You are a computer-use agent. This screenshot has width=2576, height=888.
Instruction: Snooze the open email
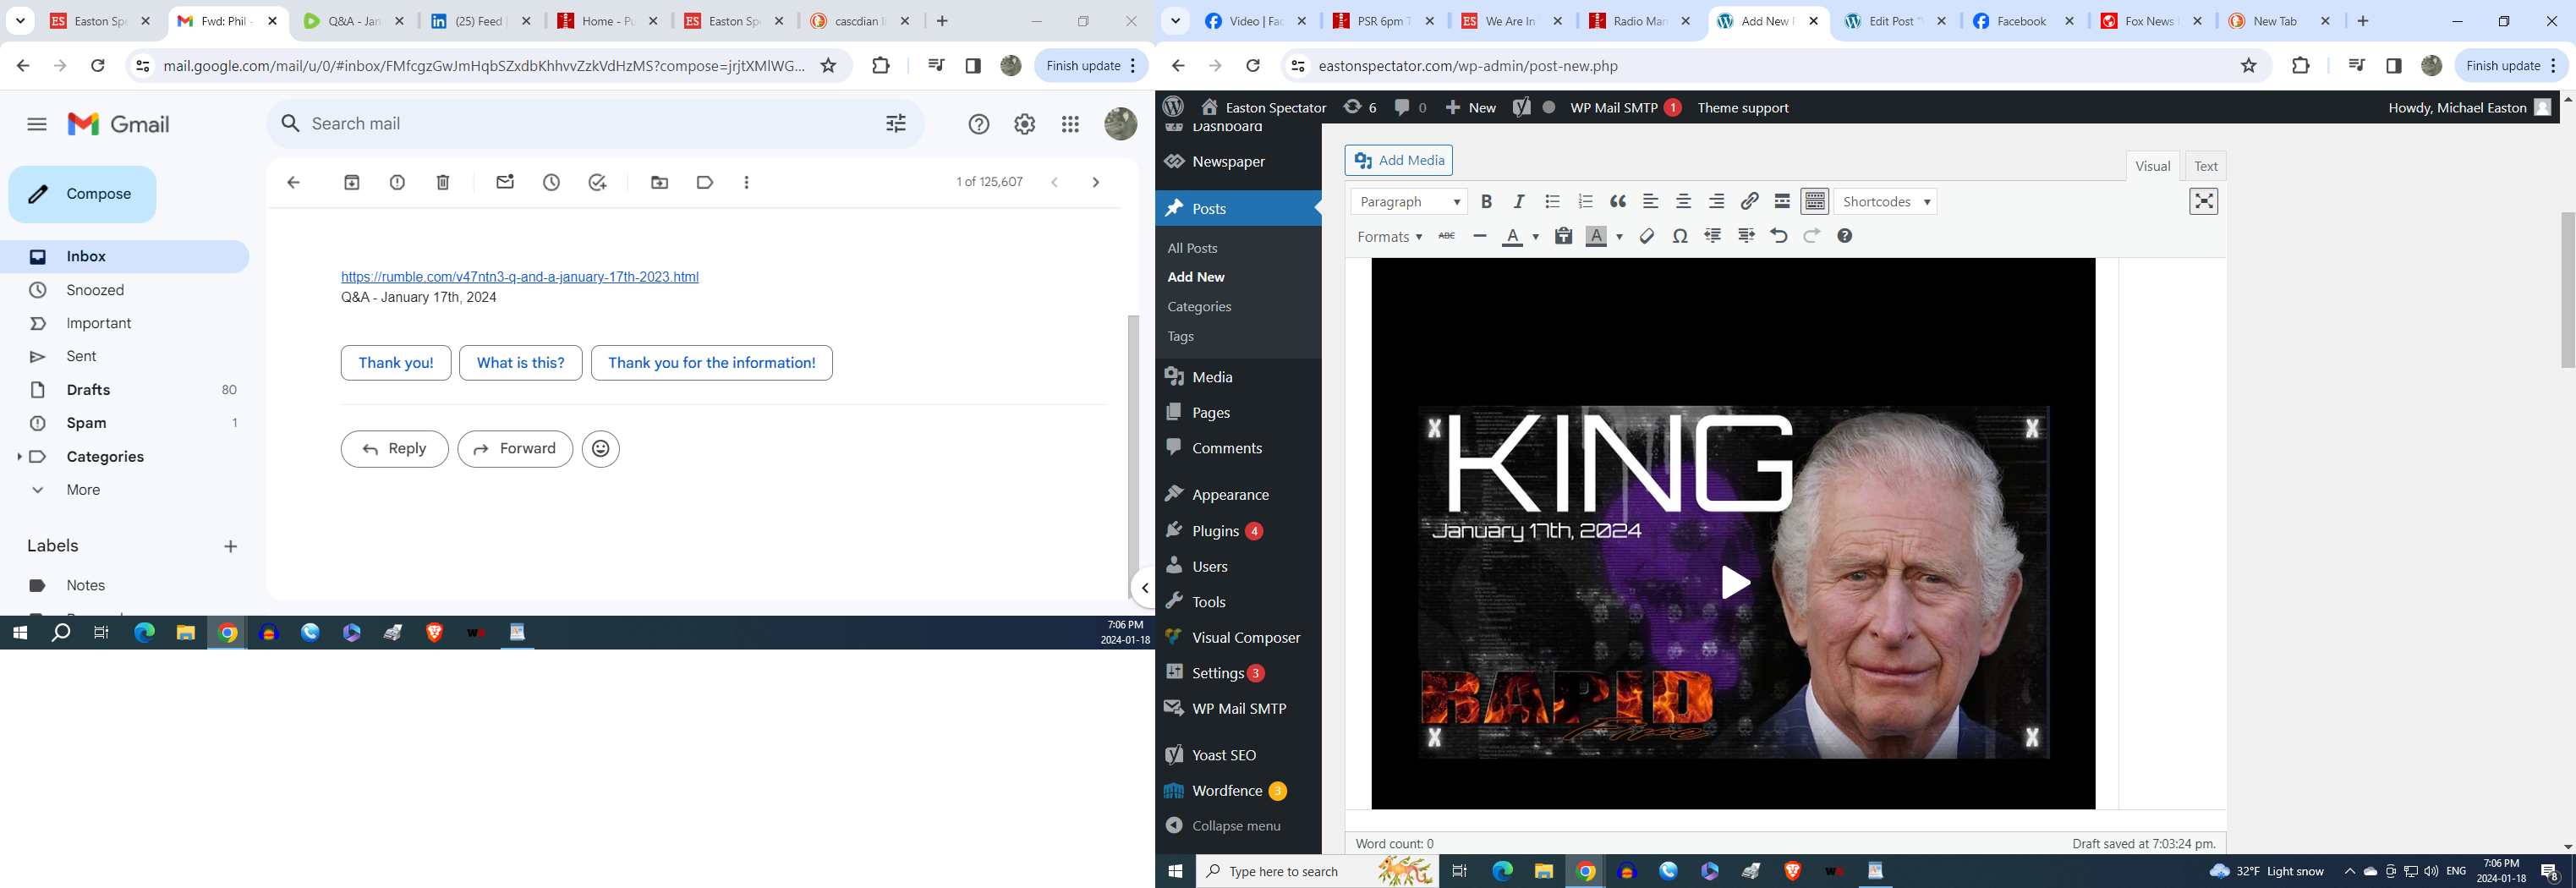(x=551, y=182)
